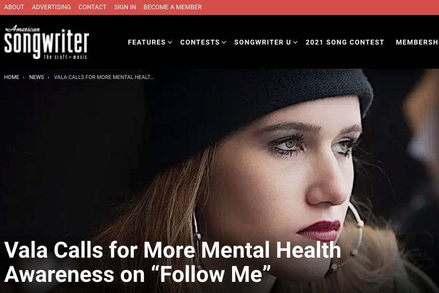
Task: Open the Songwriter U menu
Action: pyautogui.click(x=263, y=42)
